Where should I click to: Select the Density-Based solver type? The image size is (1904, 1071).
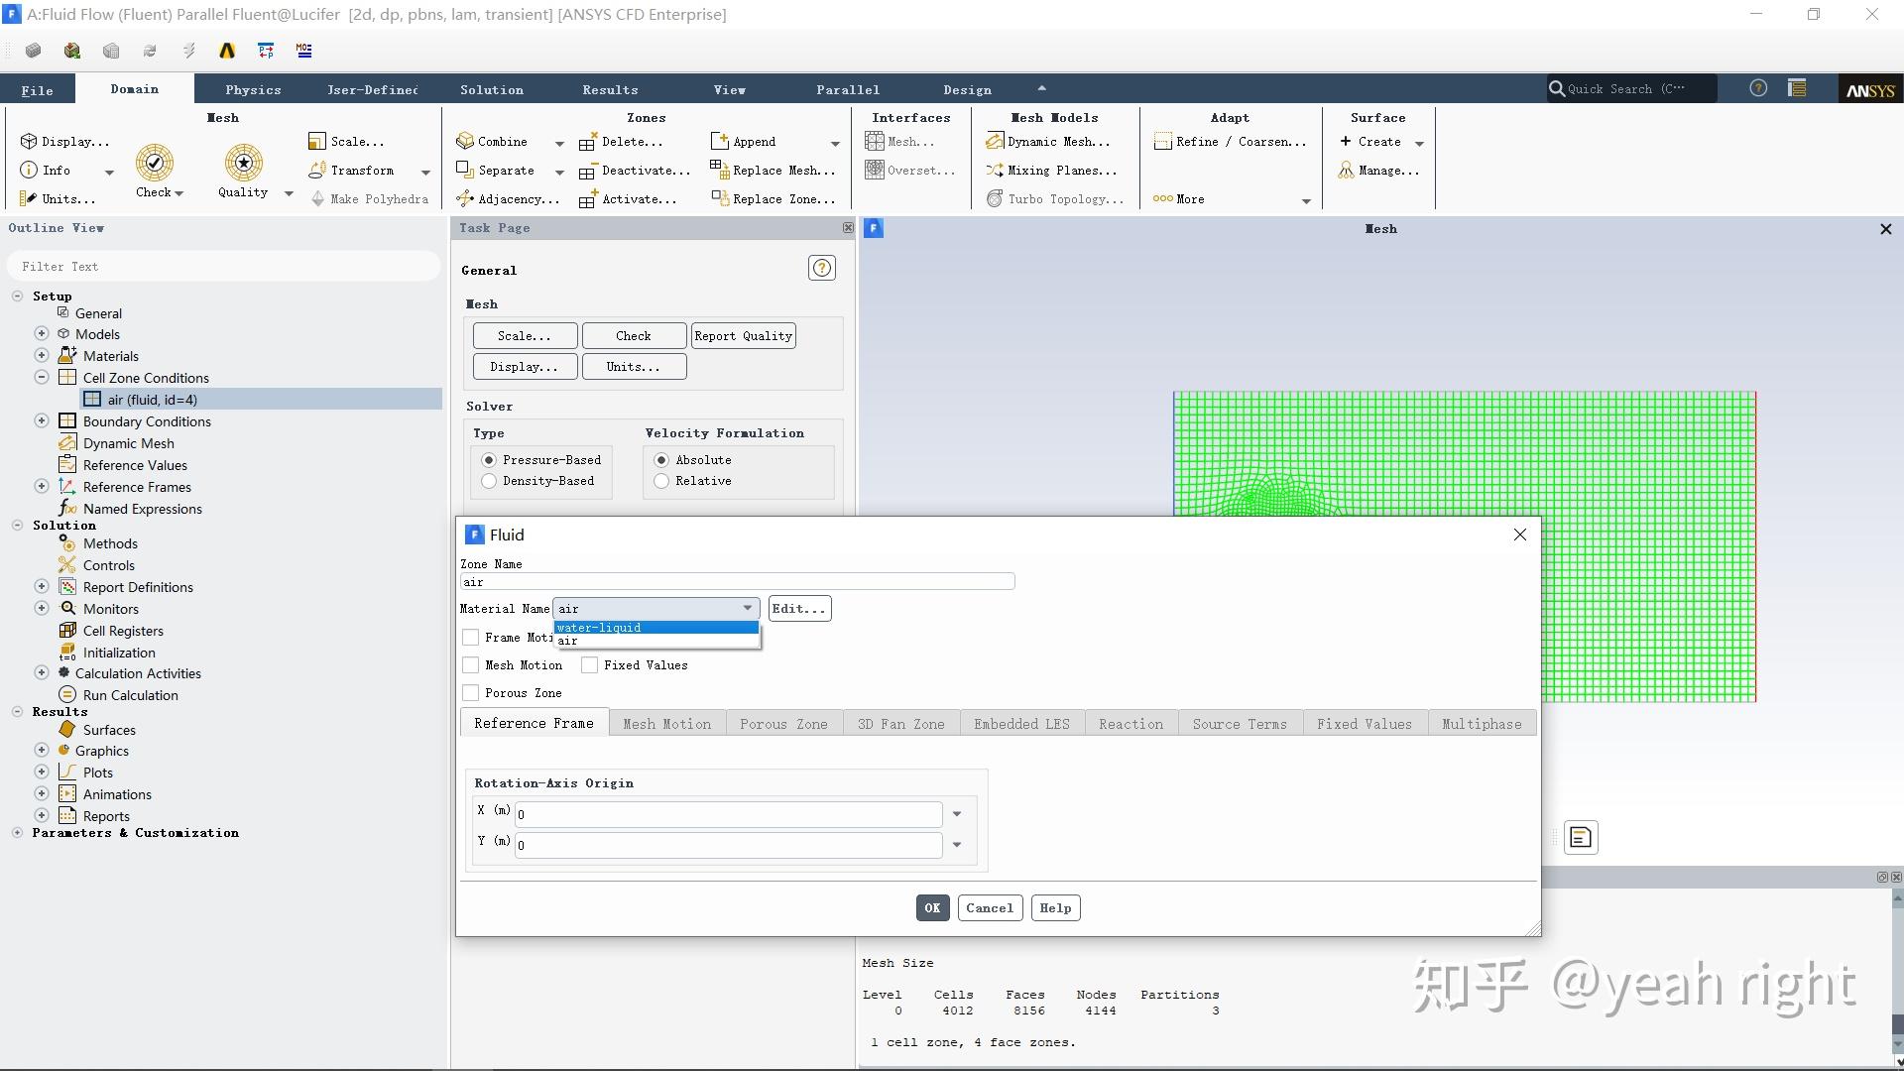click(489, 481)
